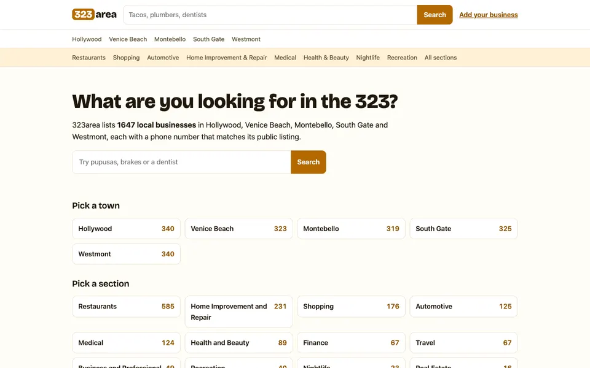Select Nightlife in the section navigation strip
Screen dimensions: 590x368
tap(368, 58)
